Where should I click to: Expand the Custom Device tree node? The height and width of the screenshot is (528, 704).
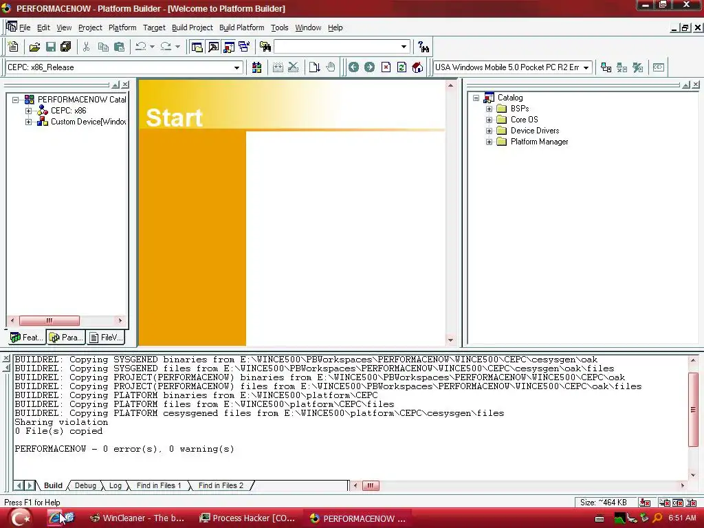(x=28, y=122)
